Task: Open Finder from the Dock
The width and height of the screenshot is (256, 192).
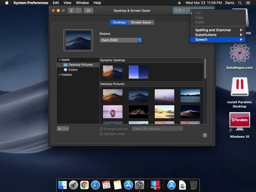Action: [62, 185]
